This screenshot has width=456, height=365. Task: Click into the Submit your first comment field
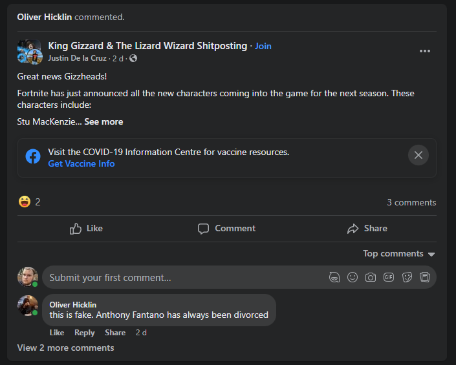point(181,278)
